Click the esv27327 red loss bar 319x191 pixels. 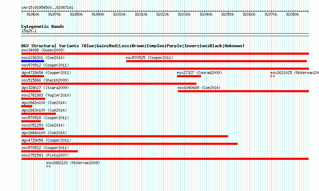[189, 76]
